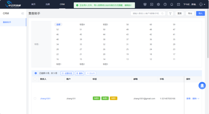Image resolution: width=209 pixels, height=114 pixels.
Task: Click the page vertical scrollbar
Action: [x=208, y=33]
